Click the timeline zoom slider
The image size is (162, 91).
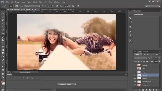click(x=46, y=90)
